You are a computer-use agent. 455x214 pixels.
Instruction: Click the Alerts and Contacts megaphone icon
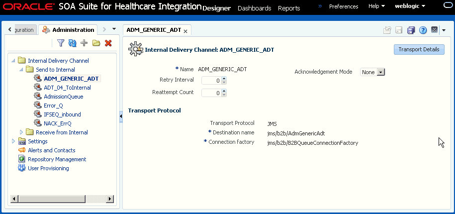point(22,150)
